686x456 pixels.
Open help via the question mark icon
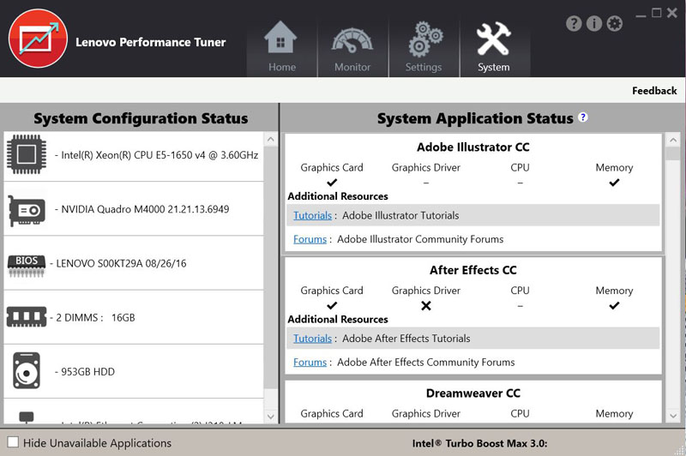pos(574,24)
